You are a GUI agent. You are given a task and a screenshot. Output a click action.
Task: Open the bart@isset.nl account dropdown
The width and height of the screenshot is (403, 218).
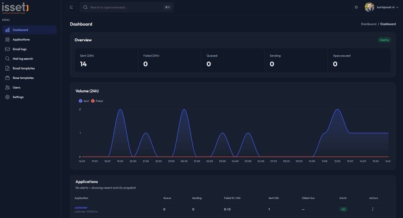click(x=388, y=7)
